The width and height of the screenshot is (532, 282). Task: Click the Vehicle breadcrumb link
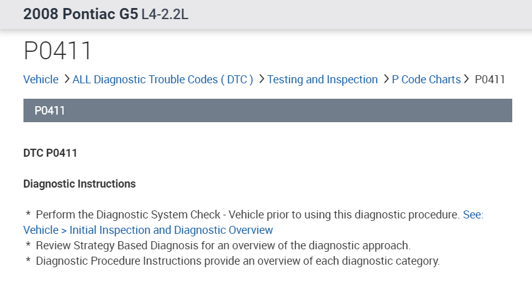click(41, 80)
